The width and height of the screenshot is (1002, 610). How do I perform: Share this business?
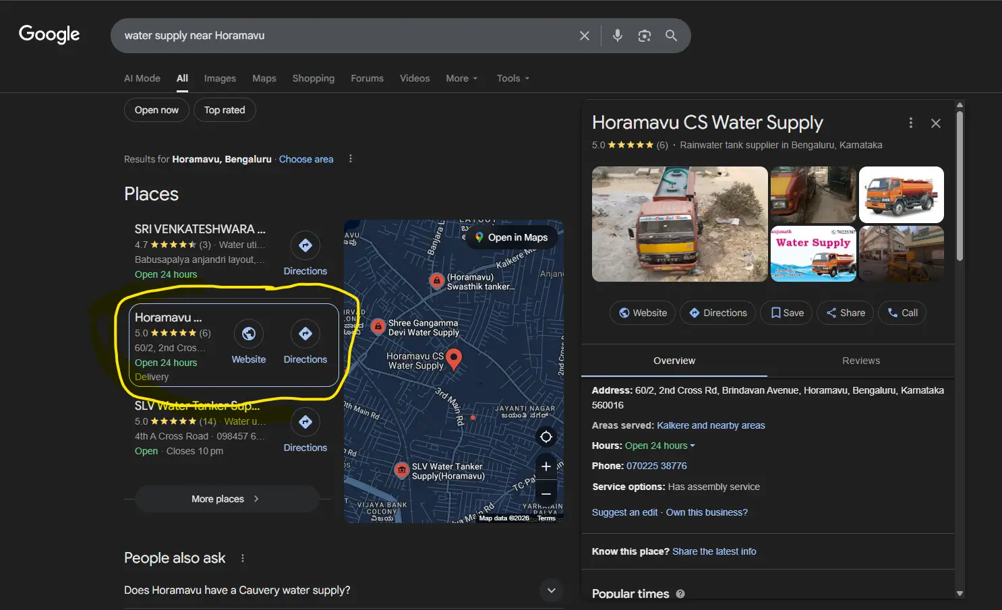point(846,313)
